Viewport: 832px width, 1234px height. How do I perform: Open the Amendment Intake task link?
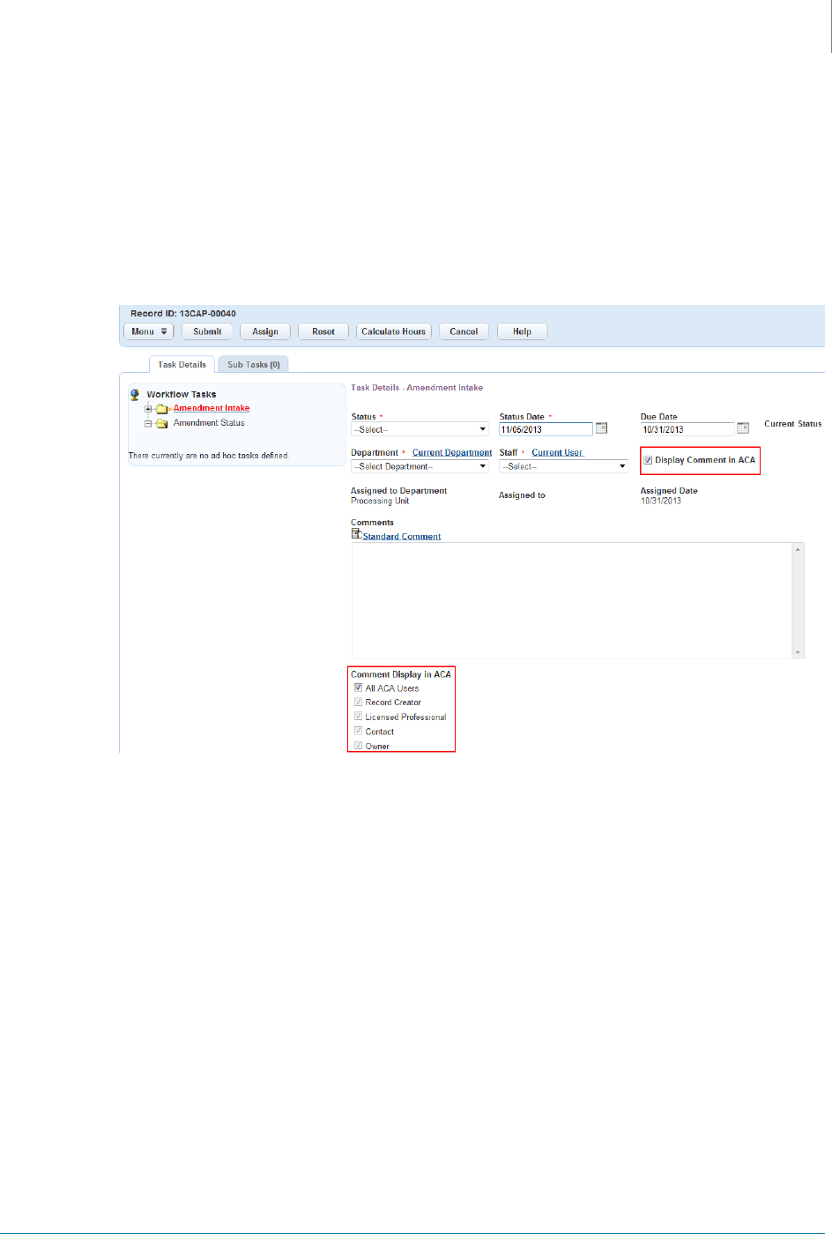212,408
